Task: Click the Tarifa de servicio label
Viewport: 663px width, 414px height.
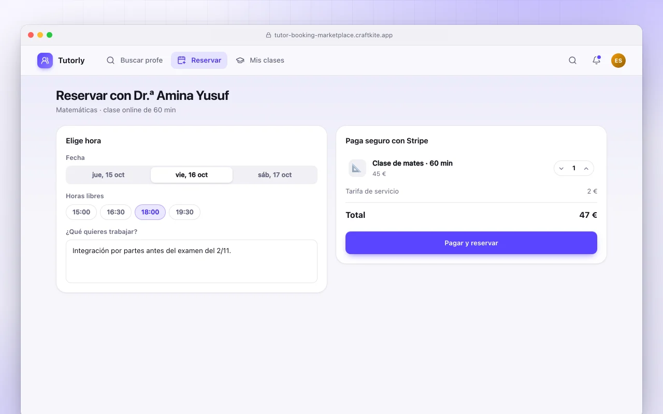Action: [x=372, y=191]
